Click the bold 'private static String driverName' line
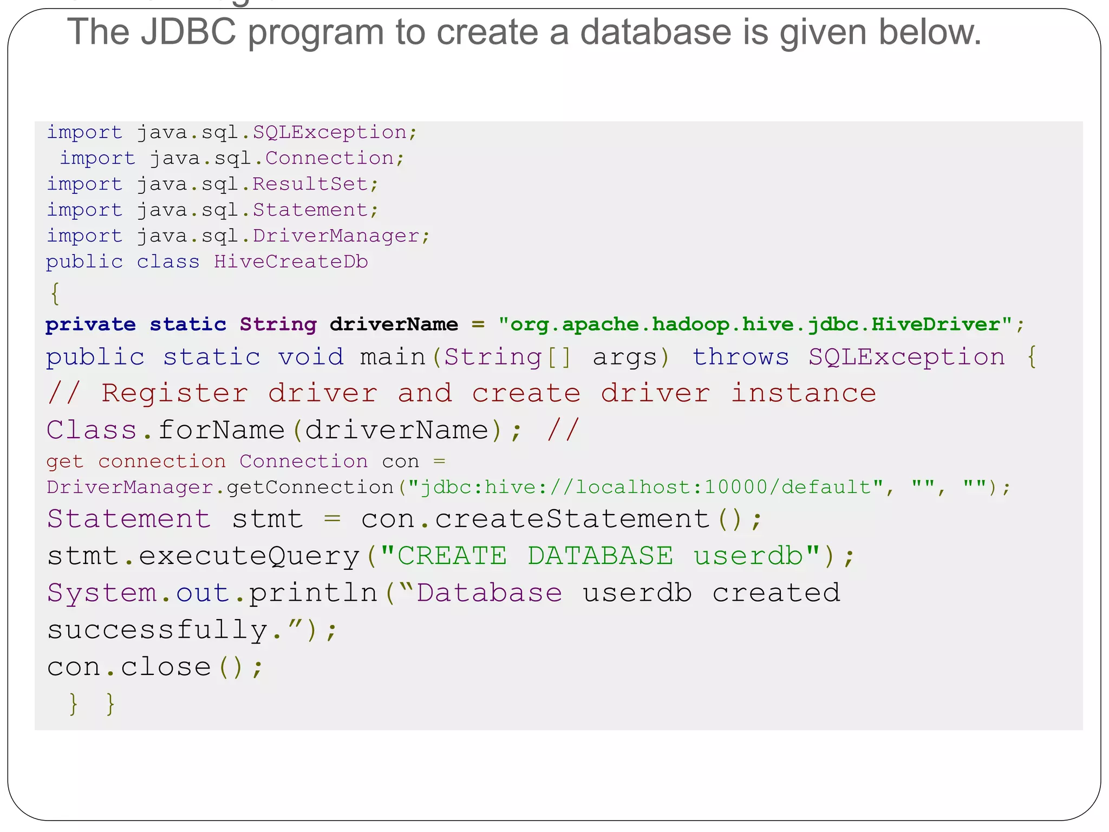The height and width of the screenshot is (832, 1109). pyautogui.click(x=535, y=324)
